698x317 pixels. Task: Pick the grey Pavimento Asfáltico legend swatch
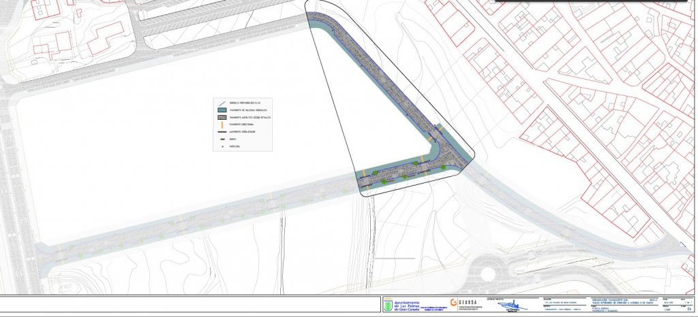(x=222, y=117)
